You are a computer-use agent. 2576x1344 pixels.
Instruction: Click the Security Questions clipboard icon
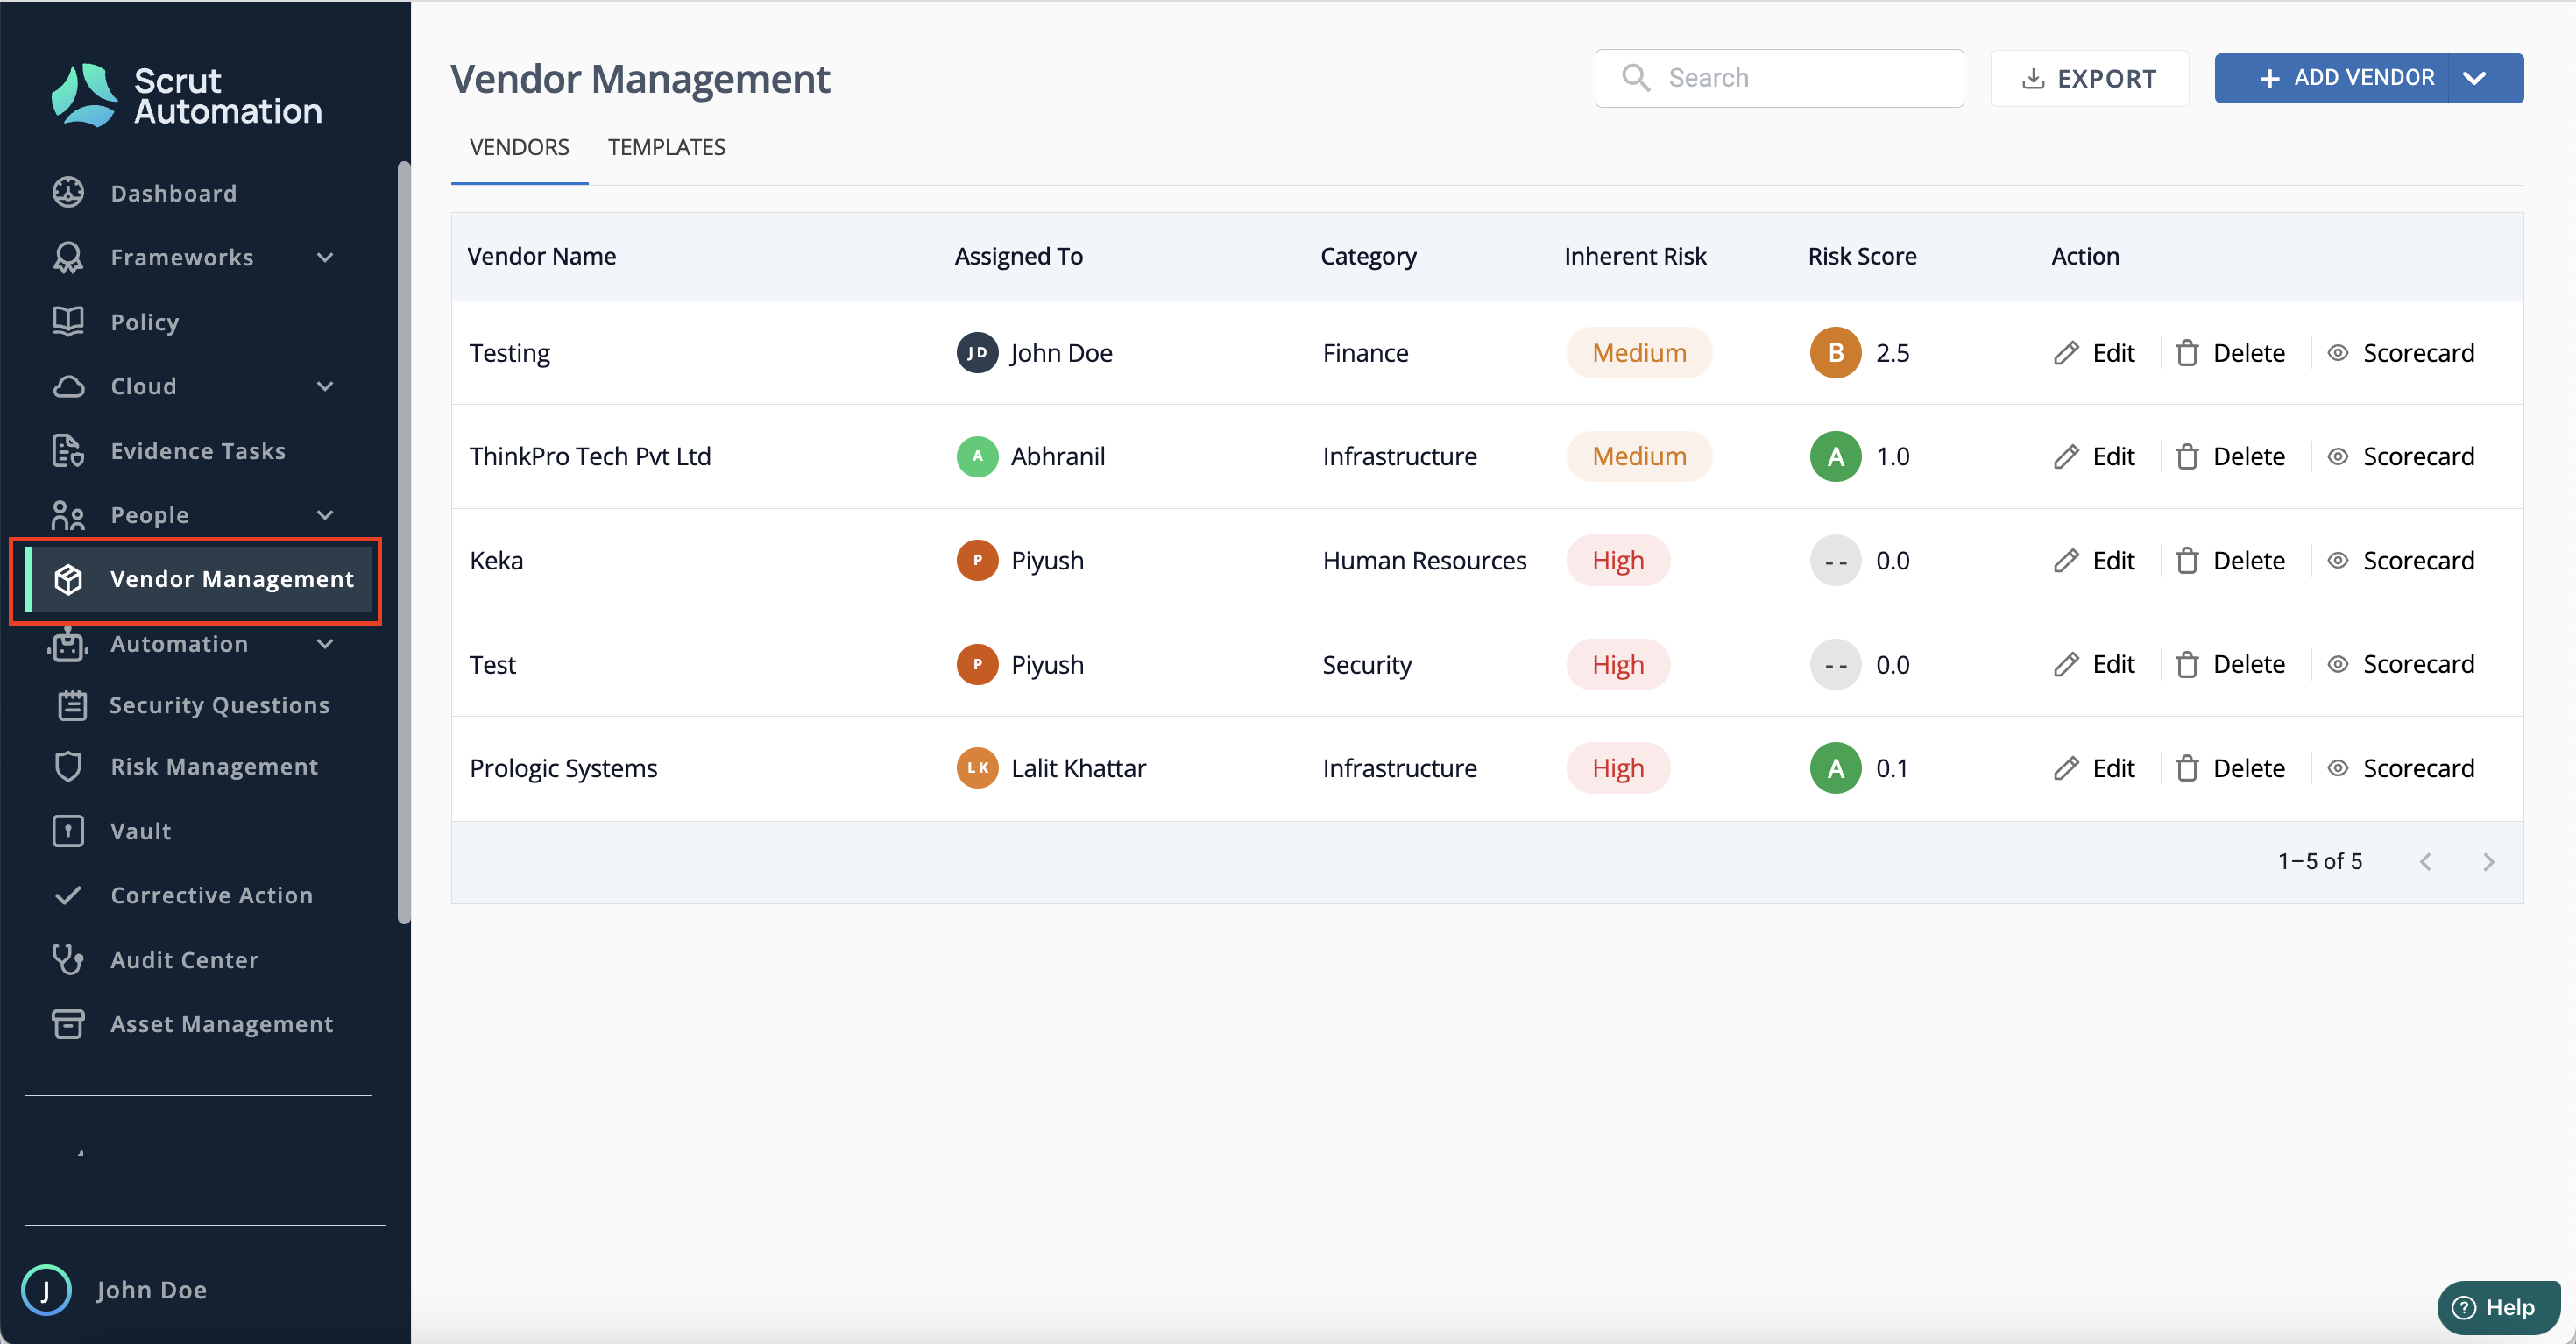pyautogui.click(x=72, y=705)
